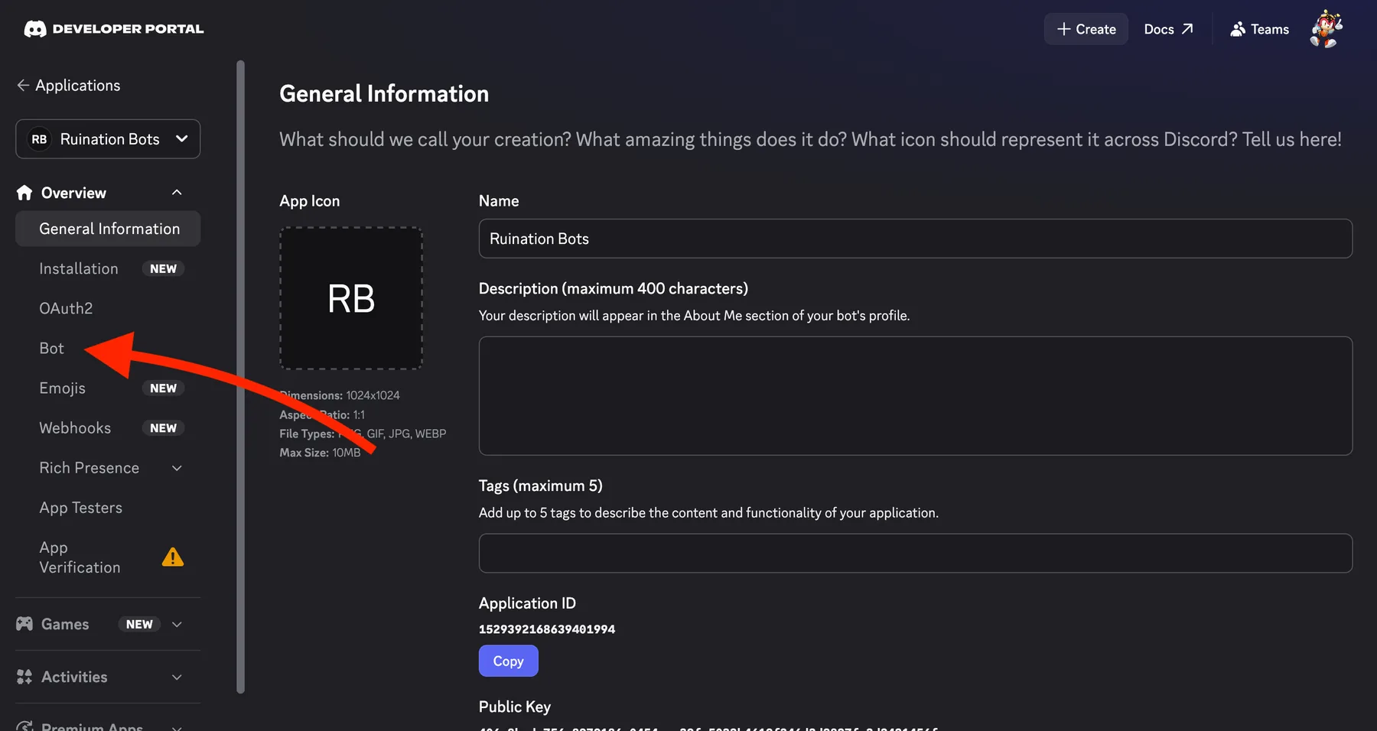Go to the Bot settings page
The image size is (1377, 731).
(52, 348)
